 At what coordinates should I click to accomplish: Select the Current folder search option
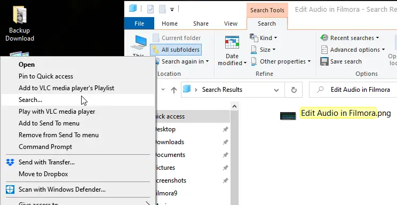pos(177,38)
